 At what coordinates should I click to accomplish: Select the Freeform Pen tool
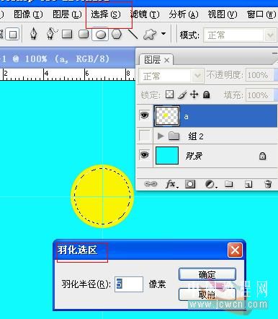pos(52,34)
